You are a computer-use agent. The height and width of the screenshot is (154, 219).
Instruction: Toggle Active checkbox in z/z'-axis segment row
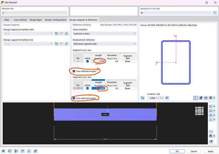[87, 61]
